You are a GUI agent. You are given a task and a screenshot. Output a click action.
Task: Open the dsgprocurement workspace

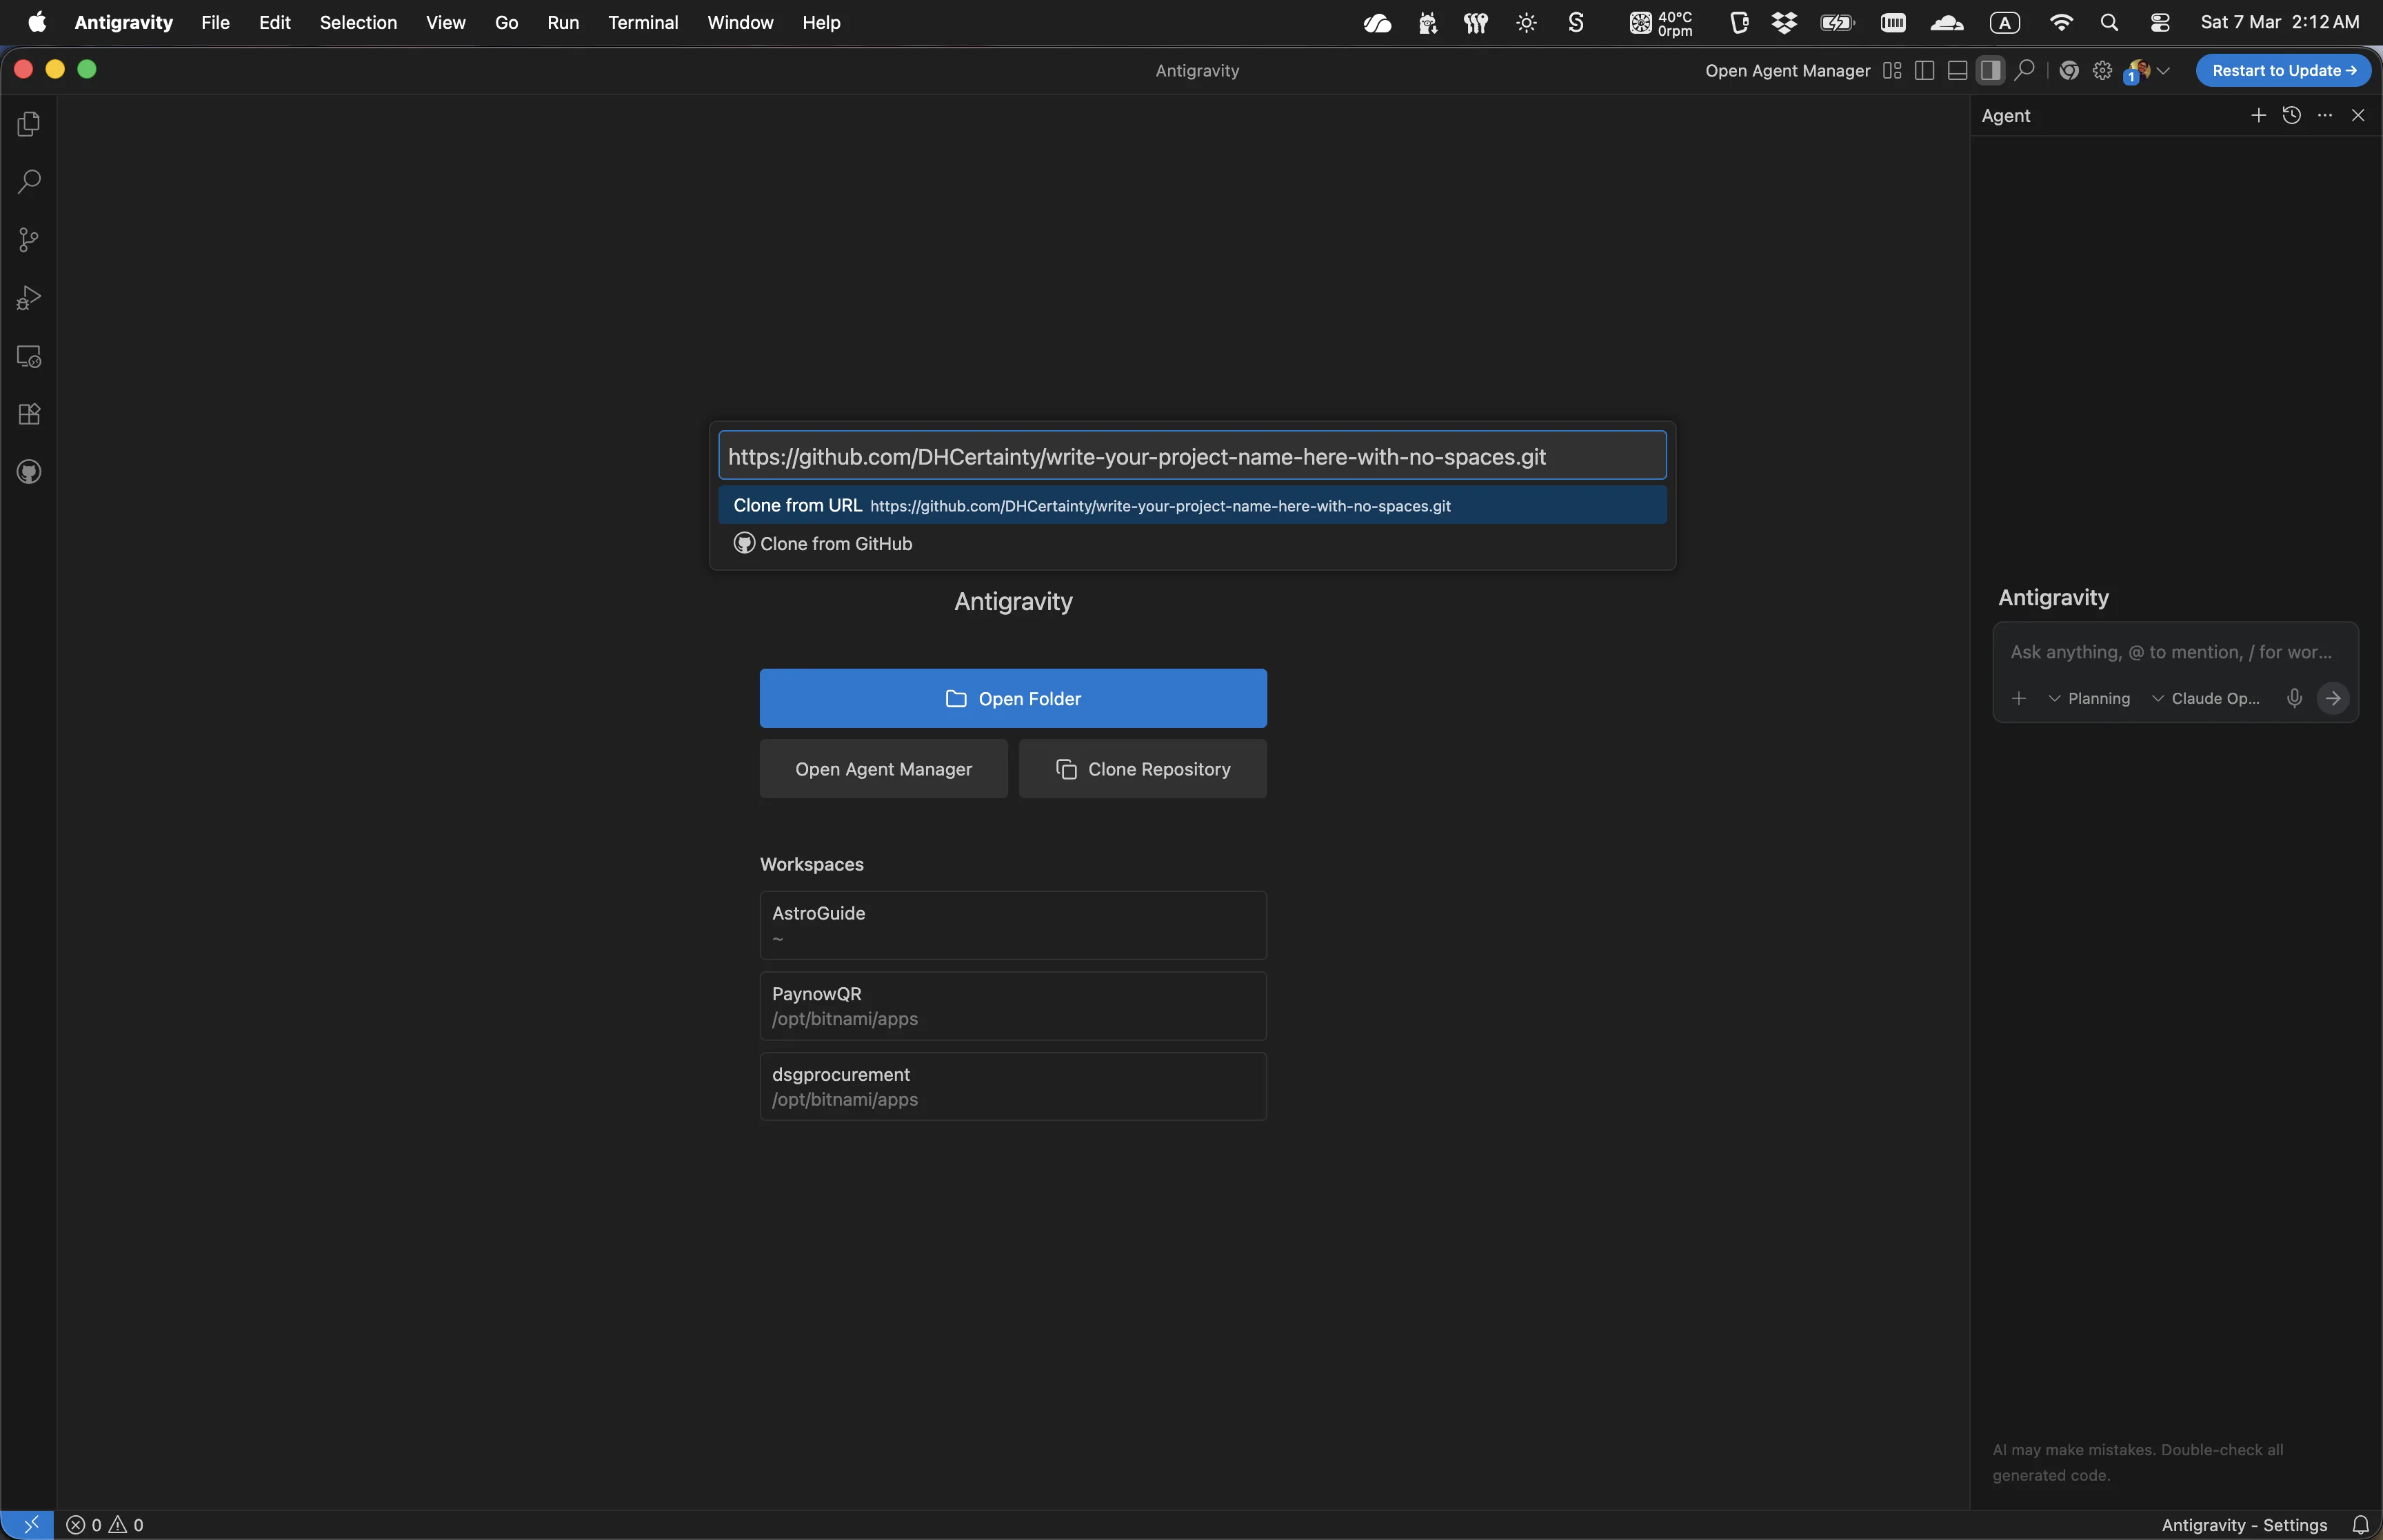(x=1013, y=1086)
